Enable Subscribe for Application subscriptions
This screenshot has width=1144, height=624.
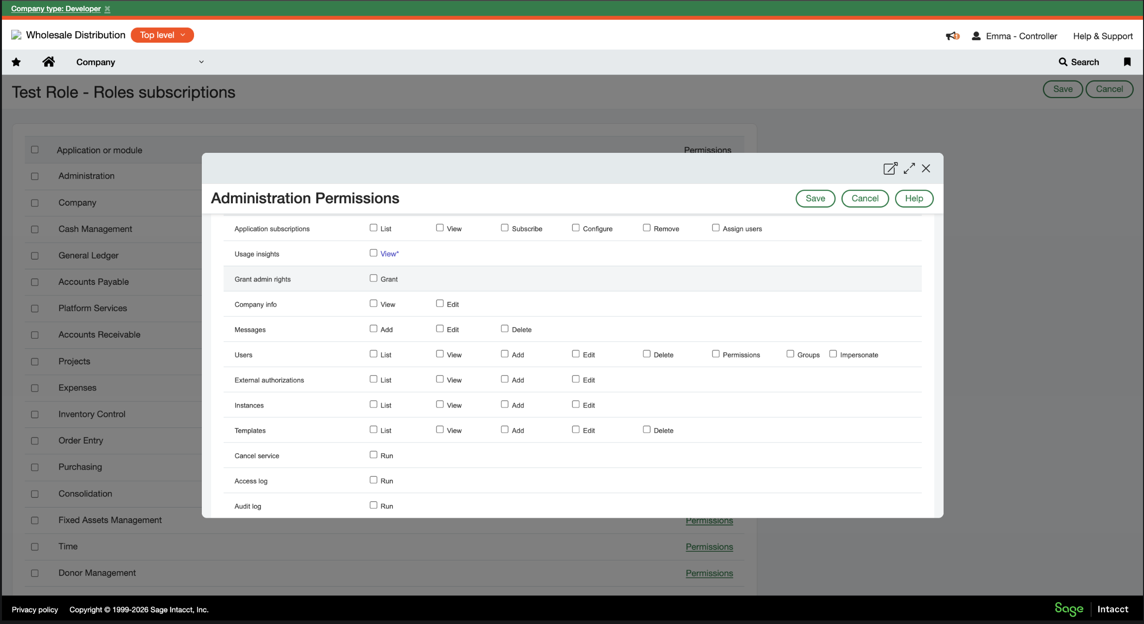(x=505, y=227)
